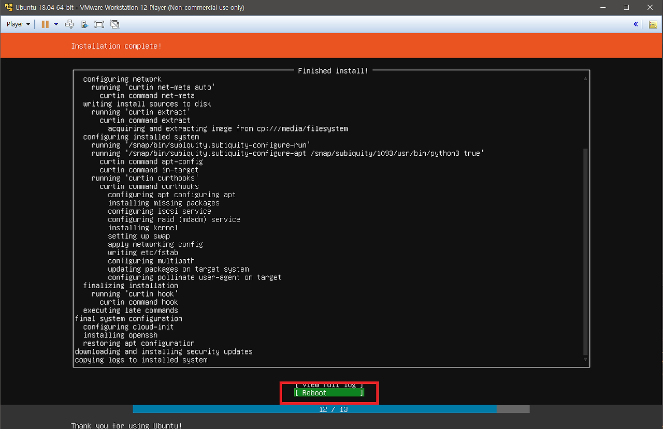This screenshot has width=663, height=429.
Task: Collapse the toolbar with double chevron
Action: click(636, 24)
